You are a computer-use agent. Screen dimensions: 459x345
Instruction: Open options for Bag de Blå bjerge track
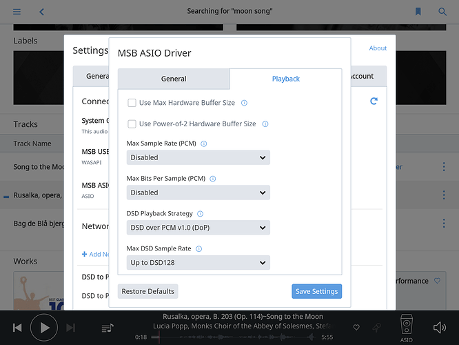(444, 224)
